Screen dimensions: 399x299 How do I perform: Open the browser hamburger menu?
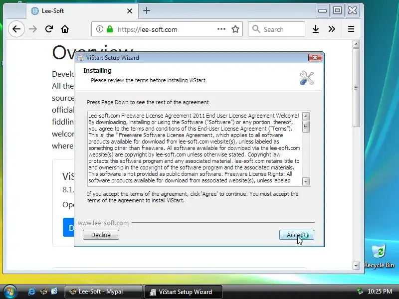point(351,29)
